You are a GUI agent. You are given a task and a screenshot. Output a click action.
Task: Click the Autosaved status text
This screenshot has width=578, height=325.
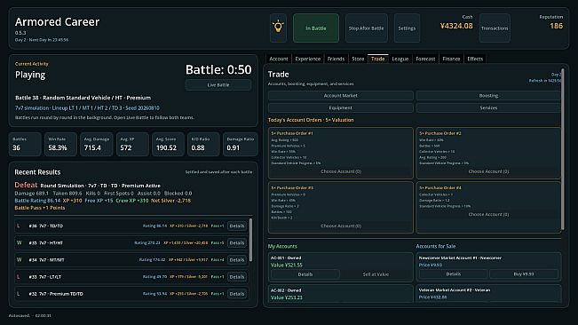coord(29,315)
